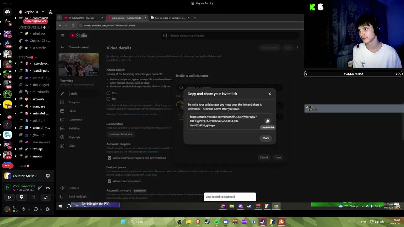The width and height of the screenshot is (404, 227).
Task: Open the artwork text channel
Action: click(x=35, y=99)
